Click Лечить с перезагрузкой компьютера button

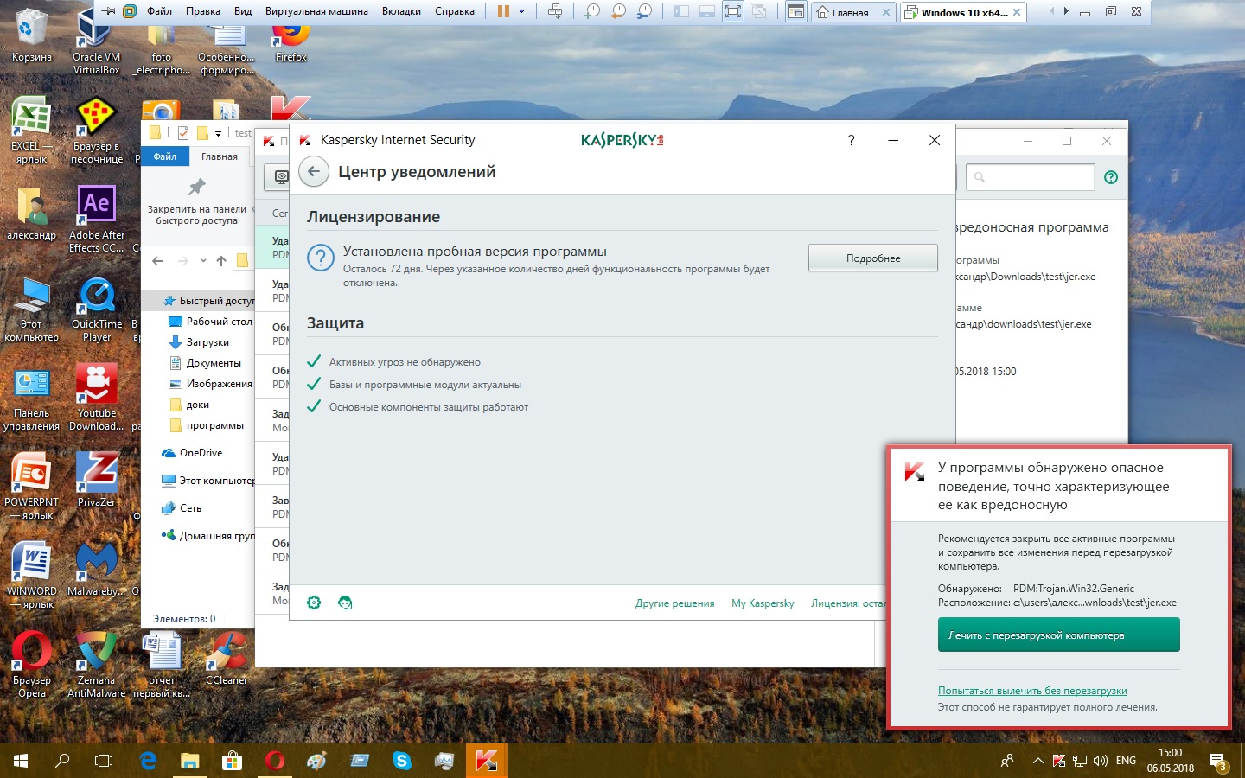point(1058,635)
